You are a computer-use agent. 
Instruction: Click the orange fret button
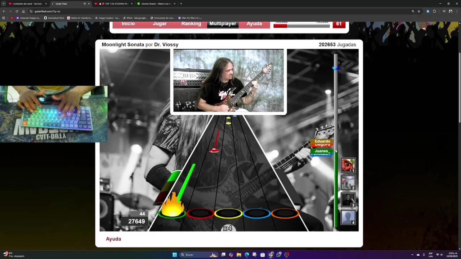pyautogui.click(x=285, y=214)
